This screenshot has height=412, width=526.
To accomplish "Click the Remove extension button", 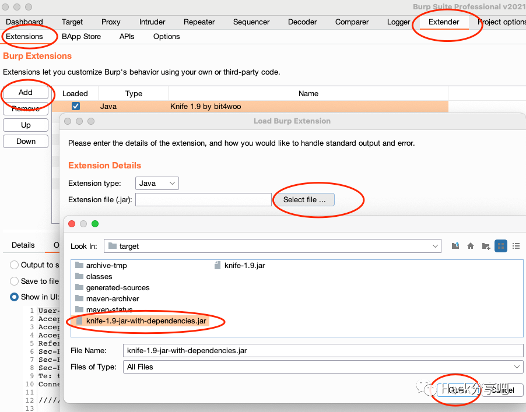I will click(x=26, y=108).
